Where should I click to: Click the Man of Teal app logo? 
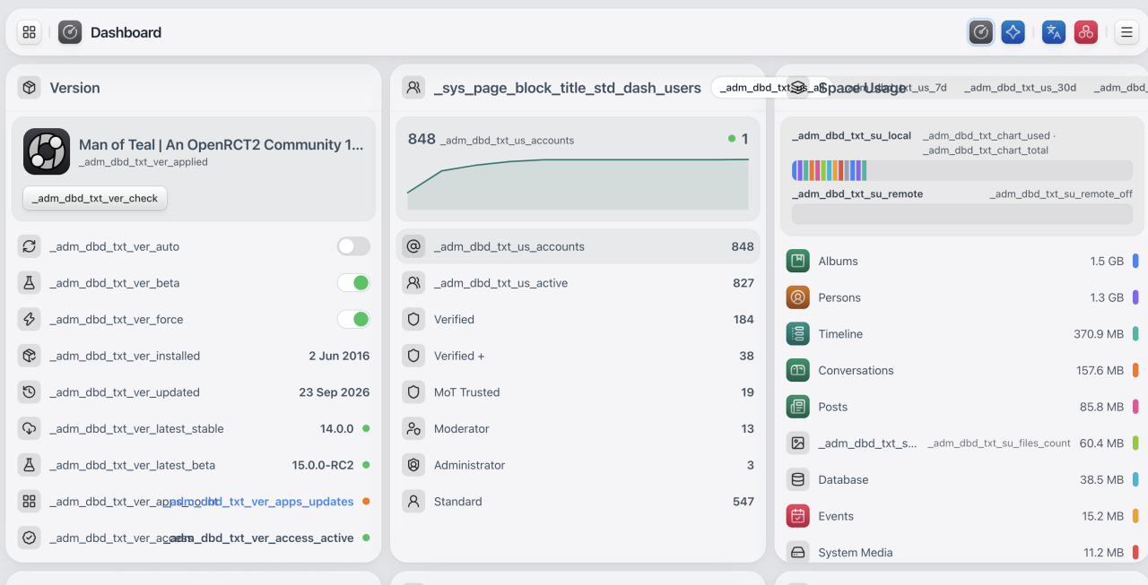point(47,151)
